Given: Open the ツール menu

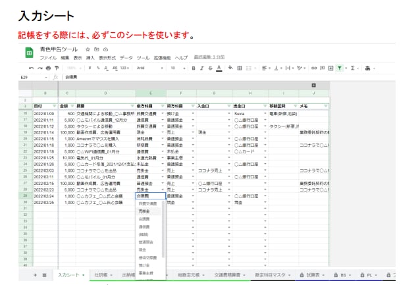Looking at the screenshot, I should pyautogui.click(x=144, y=57).
